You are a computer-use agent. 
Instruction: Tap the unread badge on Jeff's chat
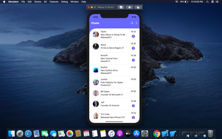(133, 106)
